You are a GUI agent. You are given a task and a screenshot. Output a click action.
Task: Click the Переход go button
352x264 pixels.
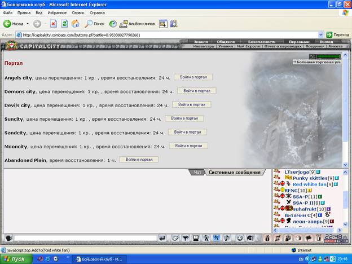tap(338, 35)
